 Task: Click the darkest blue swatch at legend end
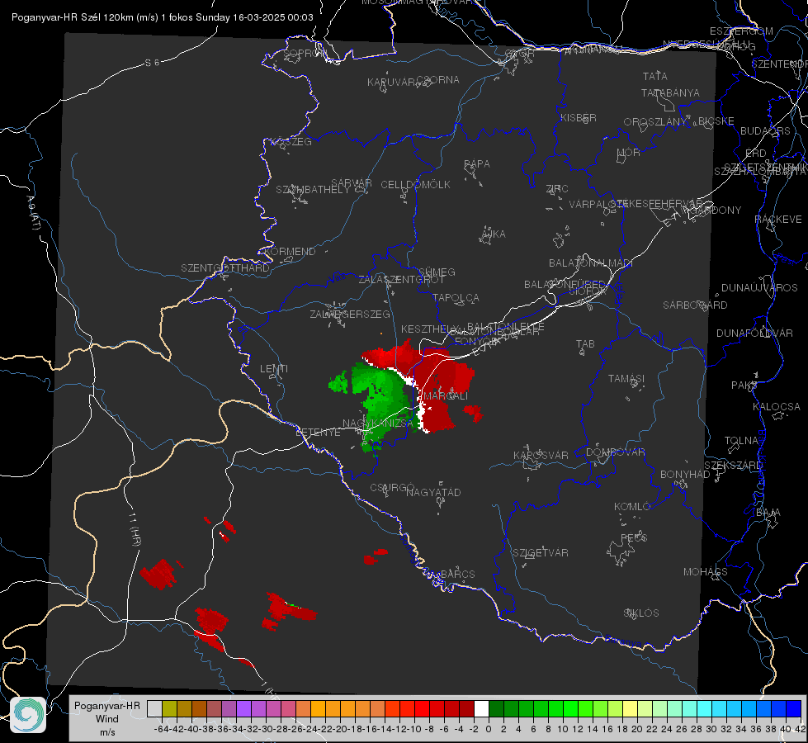(794, 708)
